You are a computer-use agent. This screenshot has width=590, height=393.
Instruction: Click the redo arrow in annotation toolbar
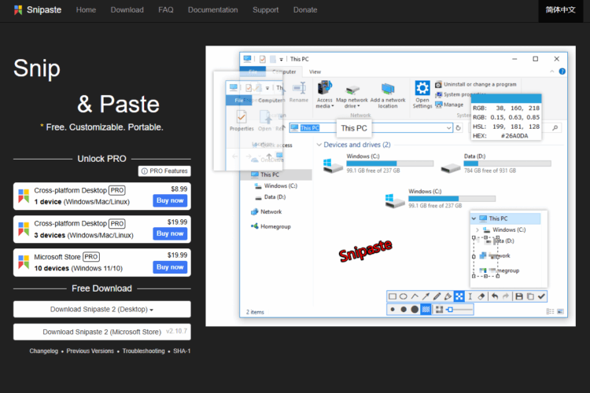(x=506, y=296)
